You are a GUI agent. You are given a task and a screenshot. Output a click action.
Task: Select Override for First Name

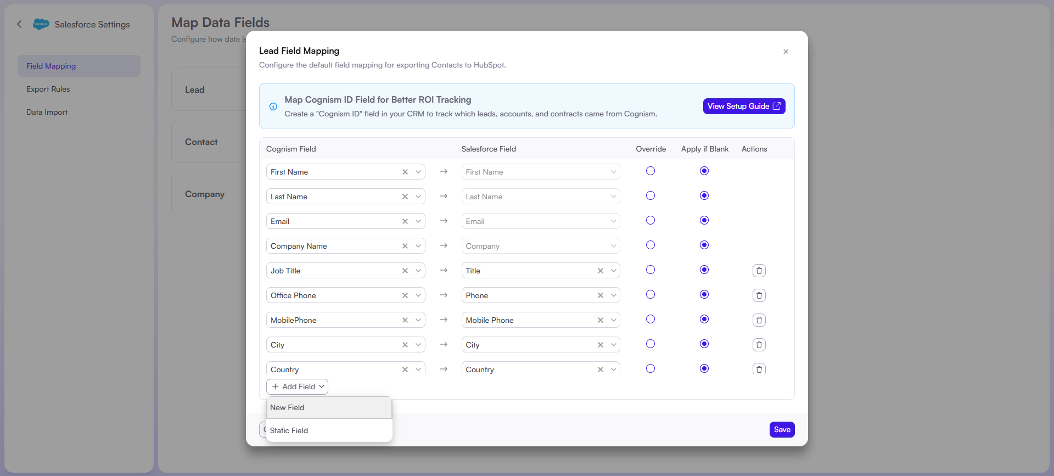[651, 171]
